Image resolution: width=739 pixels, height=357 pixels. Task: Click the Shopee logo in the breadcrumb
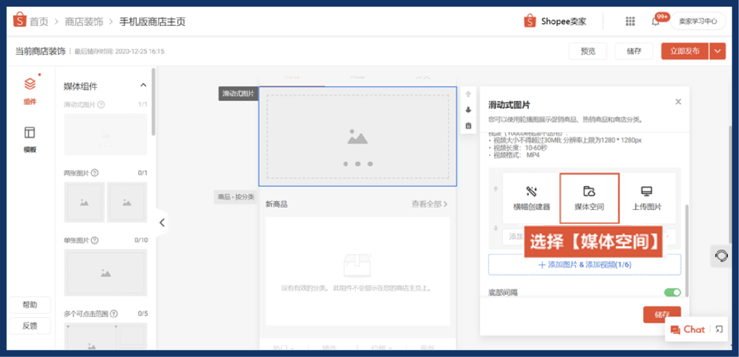(x=20, y=21)
